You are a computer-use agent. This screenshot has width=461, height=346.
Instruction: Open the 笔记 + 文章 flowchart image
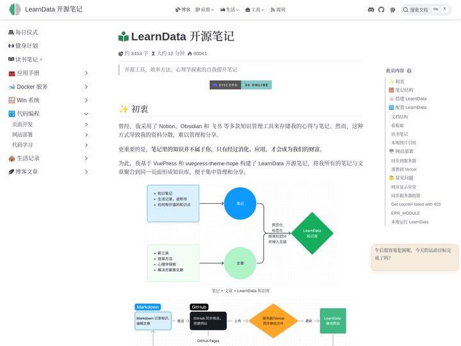coord(241,233)
